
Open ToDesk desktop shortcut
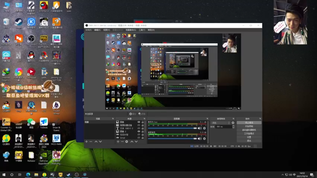(44, 123)
